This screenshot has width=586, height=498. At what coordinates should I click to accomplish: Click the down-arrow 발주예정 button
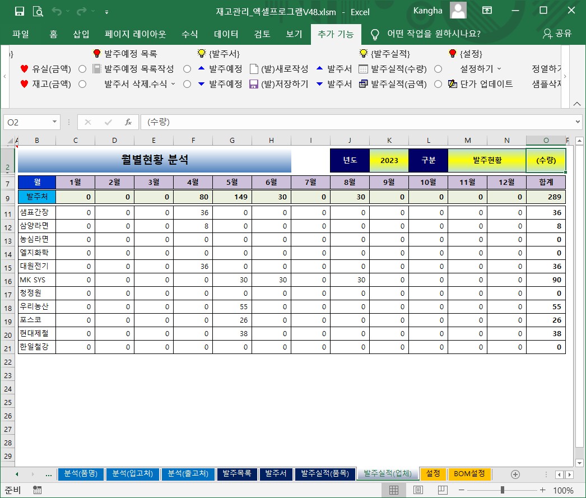point(220,84)
